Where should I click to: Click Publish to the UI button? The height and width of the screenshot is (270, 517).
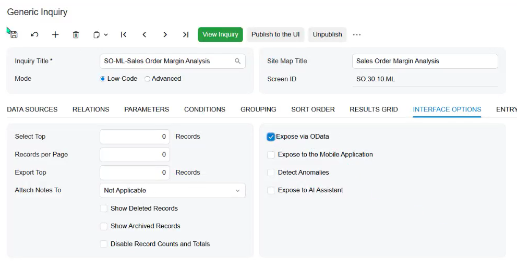275,34
